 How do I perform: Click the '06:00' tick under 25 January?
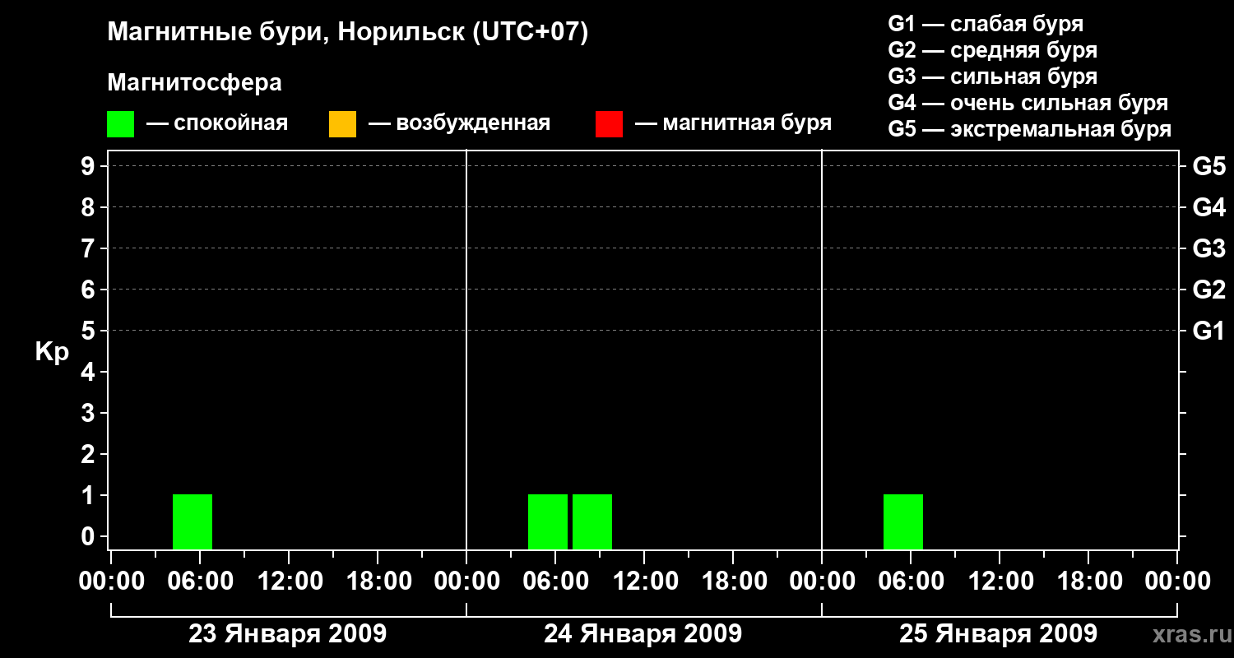click(x=911, y=581)
